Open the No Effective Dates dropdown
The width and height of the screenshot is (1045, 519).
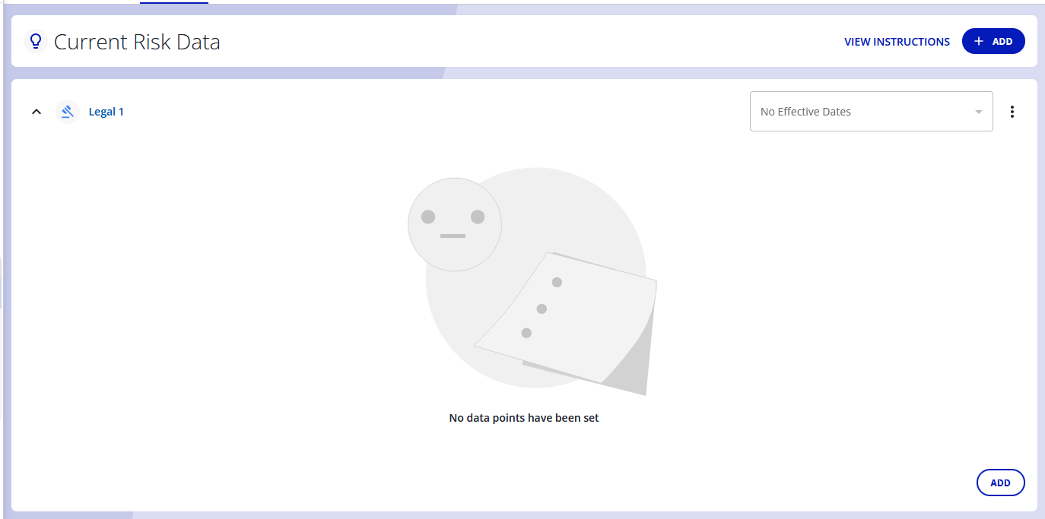tap(871, 111)
